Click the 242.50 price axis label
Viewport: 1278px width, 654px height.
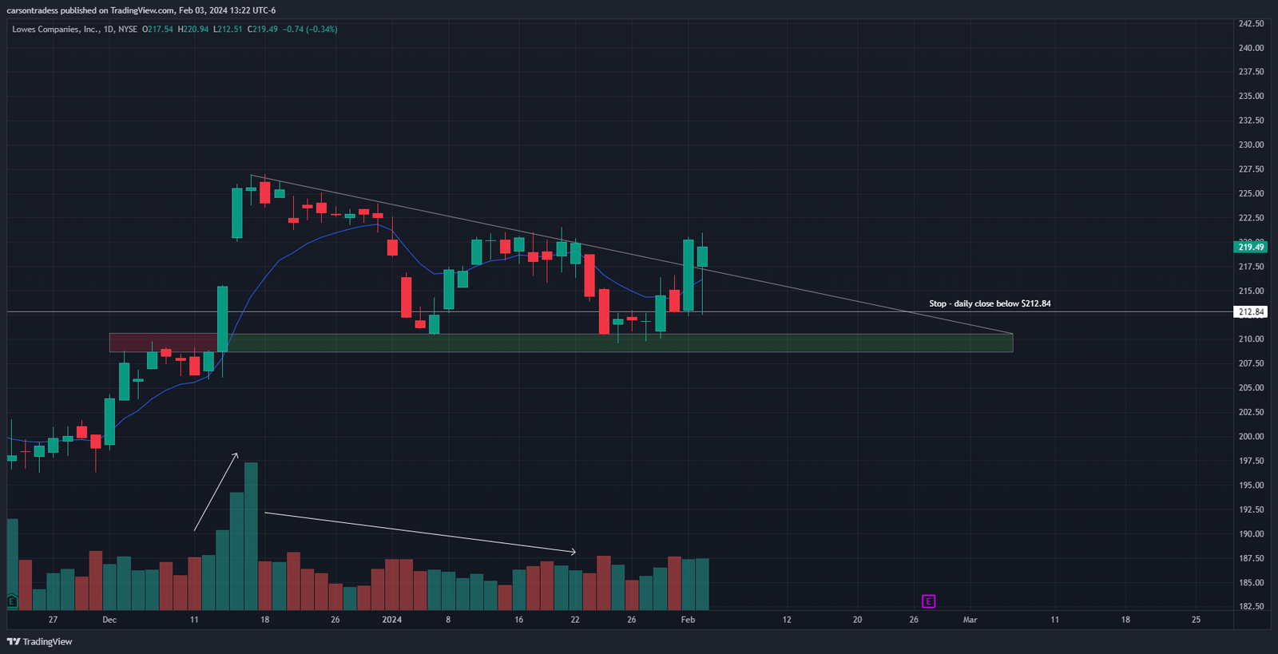pyautogui.click(x=1251, y=23)
